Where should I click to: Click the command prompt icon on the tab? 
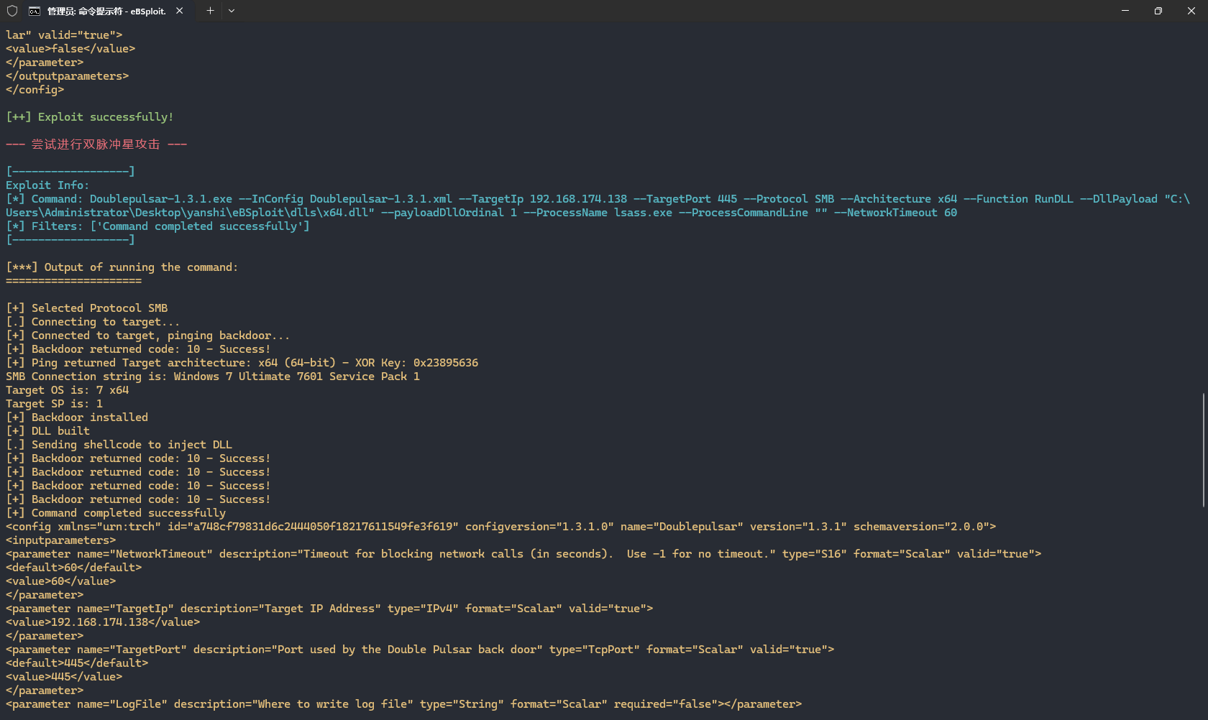point(35,11)
